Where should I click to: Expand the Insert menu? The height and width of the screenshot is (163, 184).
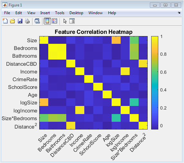(x=45, y=13)
